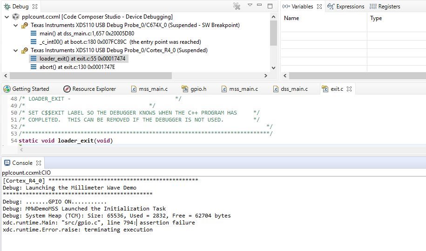Click the editor horizontal scroll left arrow
This screenshot has height=251, width=426.
point(21,149)
